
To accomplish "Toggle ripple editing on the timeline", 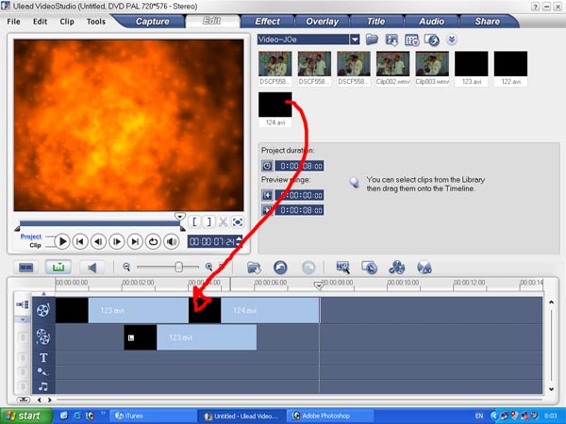I will (23, 305).
